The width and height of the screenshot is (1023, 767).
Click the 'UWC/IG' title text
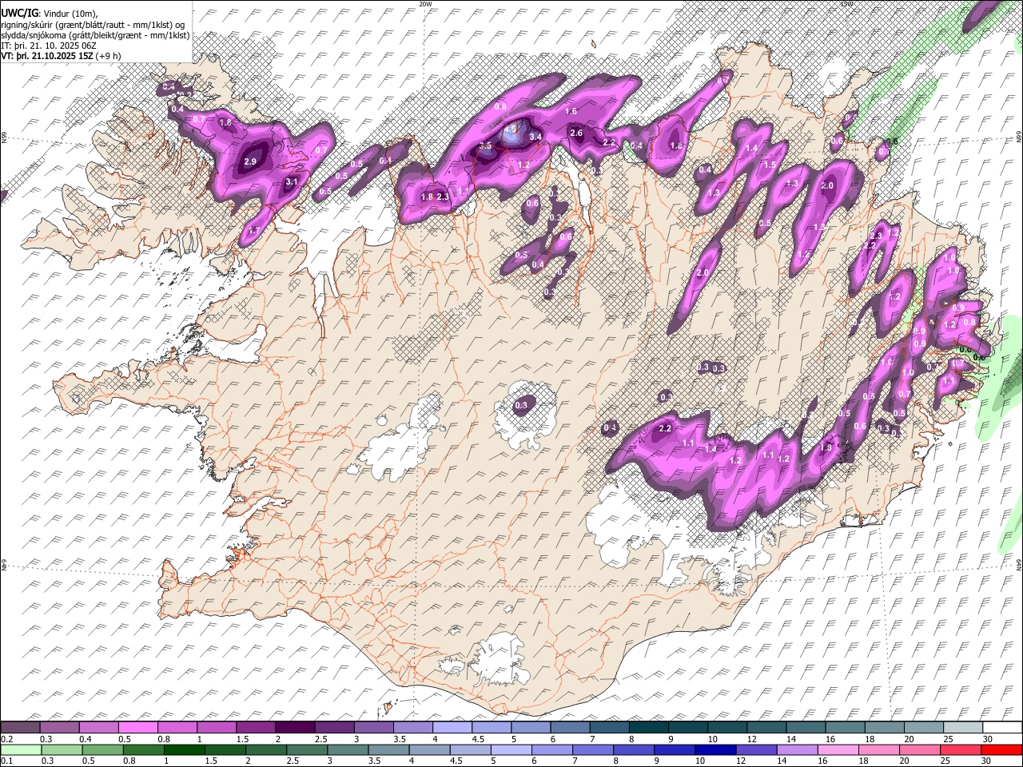click(x=18, y=13)
